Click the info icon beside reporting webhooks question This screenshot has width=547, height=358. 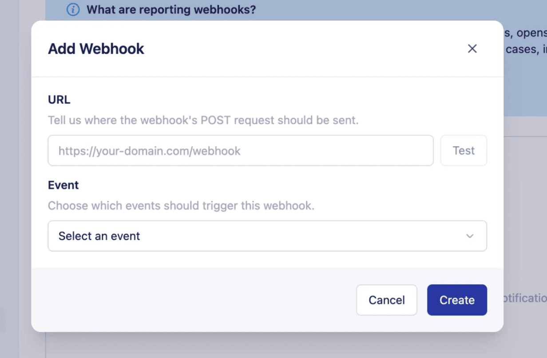coord(72,9)
